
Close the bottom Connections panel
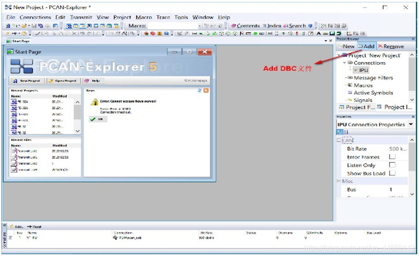tap(5, 225)
